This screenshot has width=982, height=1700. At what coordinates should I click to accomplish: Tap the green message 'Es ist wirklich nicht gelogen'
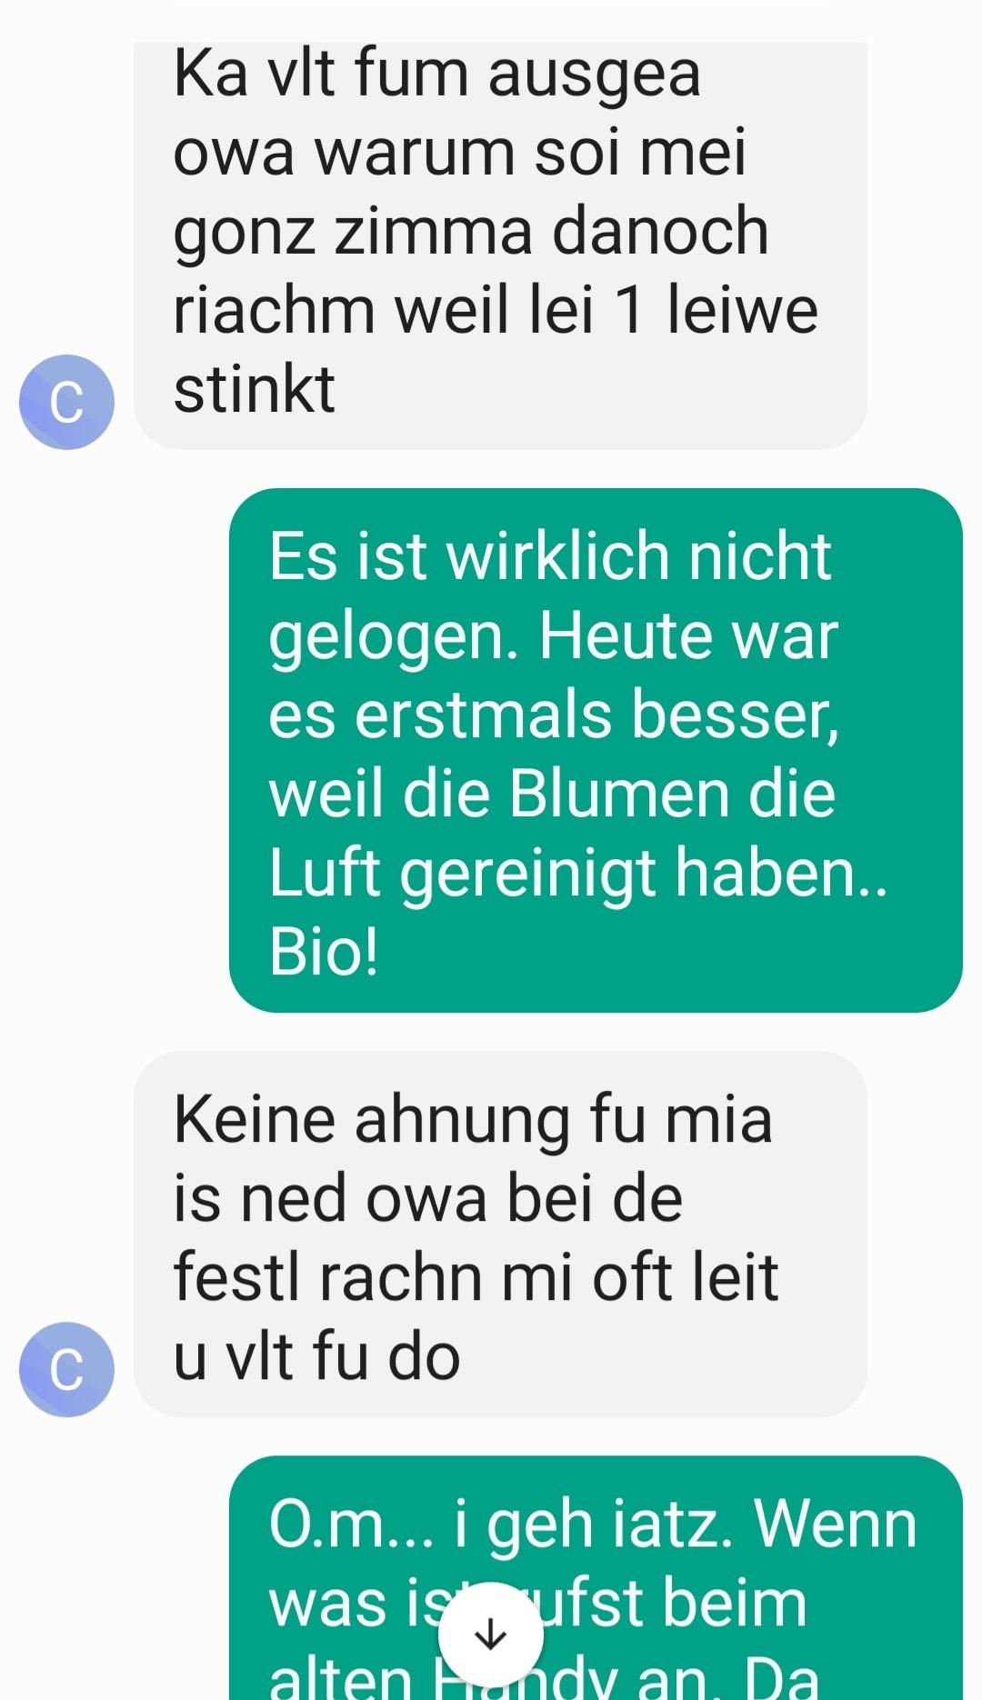tap(596, 751)
